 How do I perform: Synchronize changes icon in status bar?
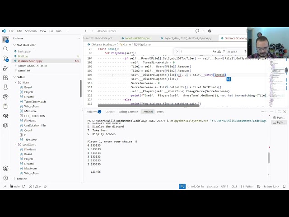(23, 186)
